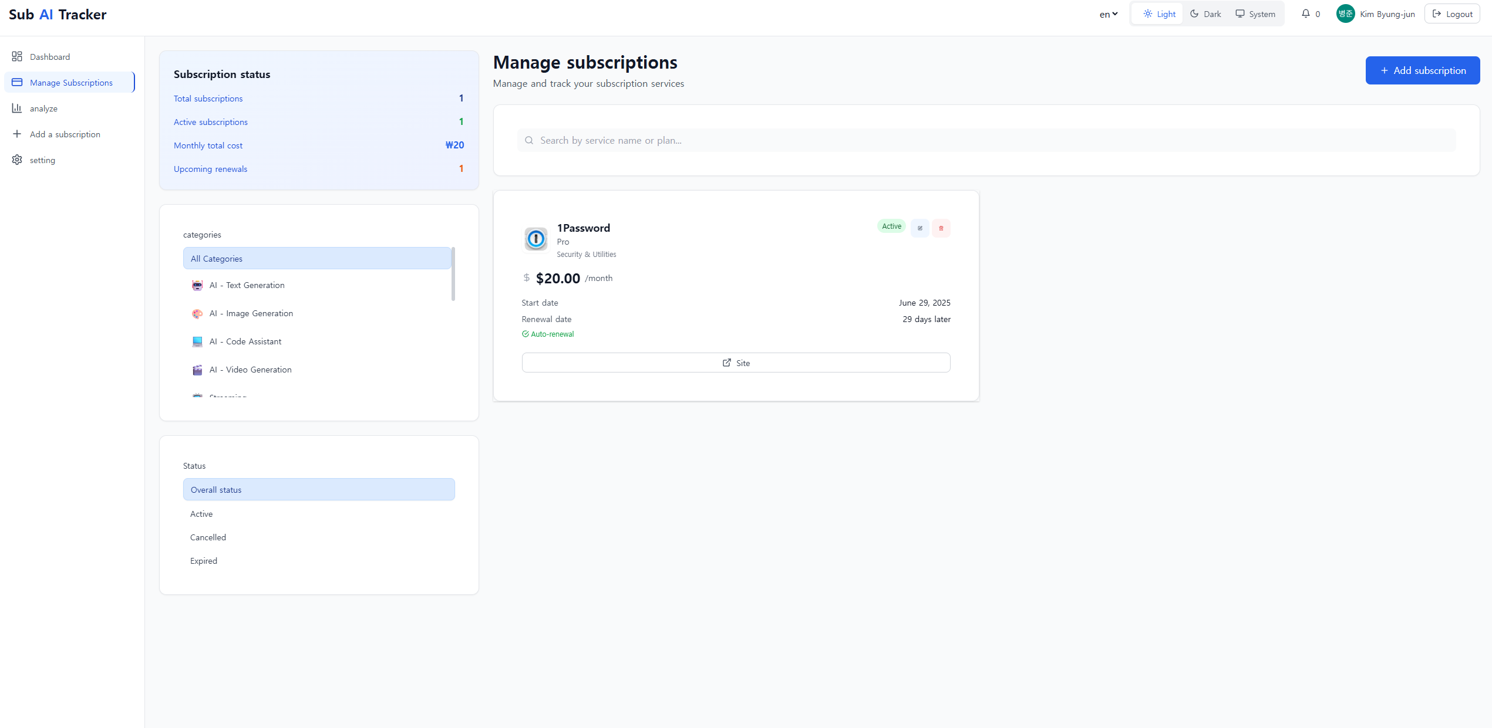Image resolution: width=1492 pixels, height=728 pixels.
Task: Filter status by Cancelled
Action: point(208,537)
